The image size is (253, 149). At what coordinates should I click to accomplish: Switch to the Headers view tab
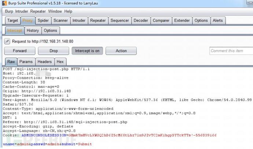(45, 62)
